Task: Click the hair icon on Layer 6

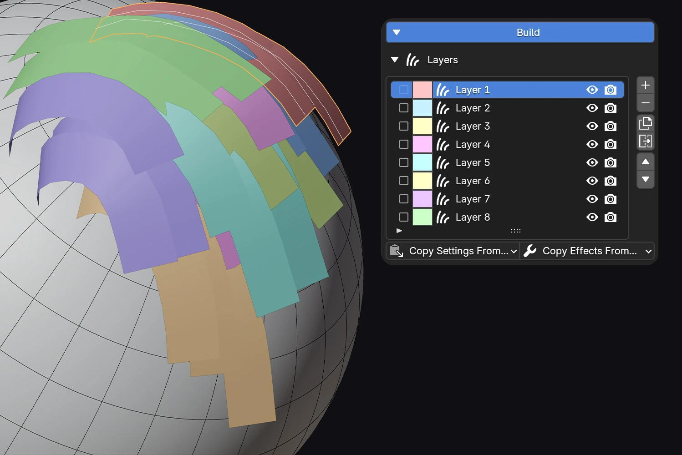Action: pos(443,181)
